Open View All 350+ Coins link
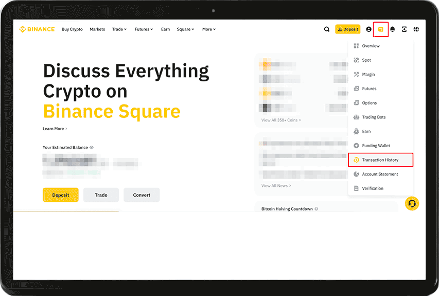 pyautogui.click(x=281, y=120)
